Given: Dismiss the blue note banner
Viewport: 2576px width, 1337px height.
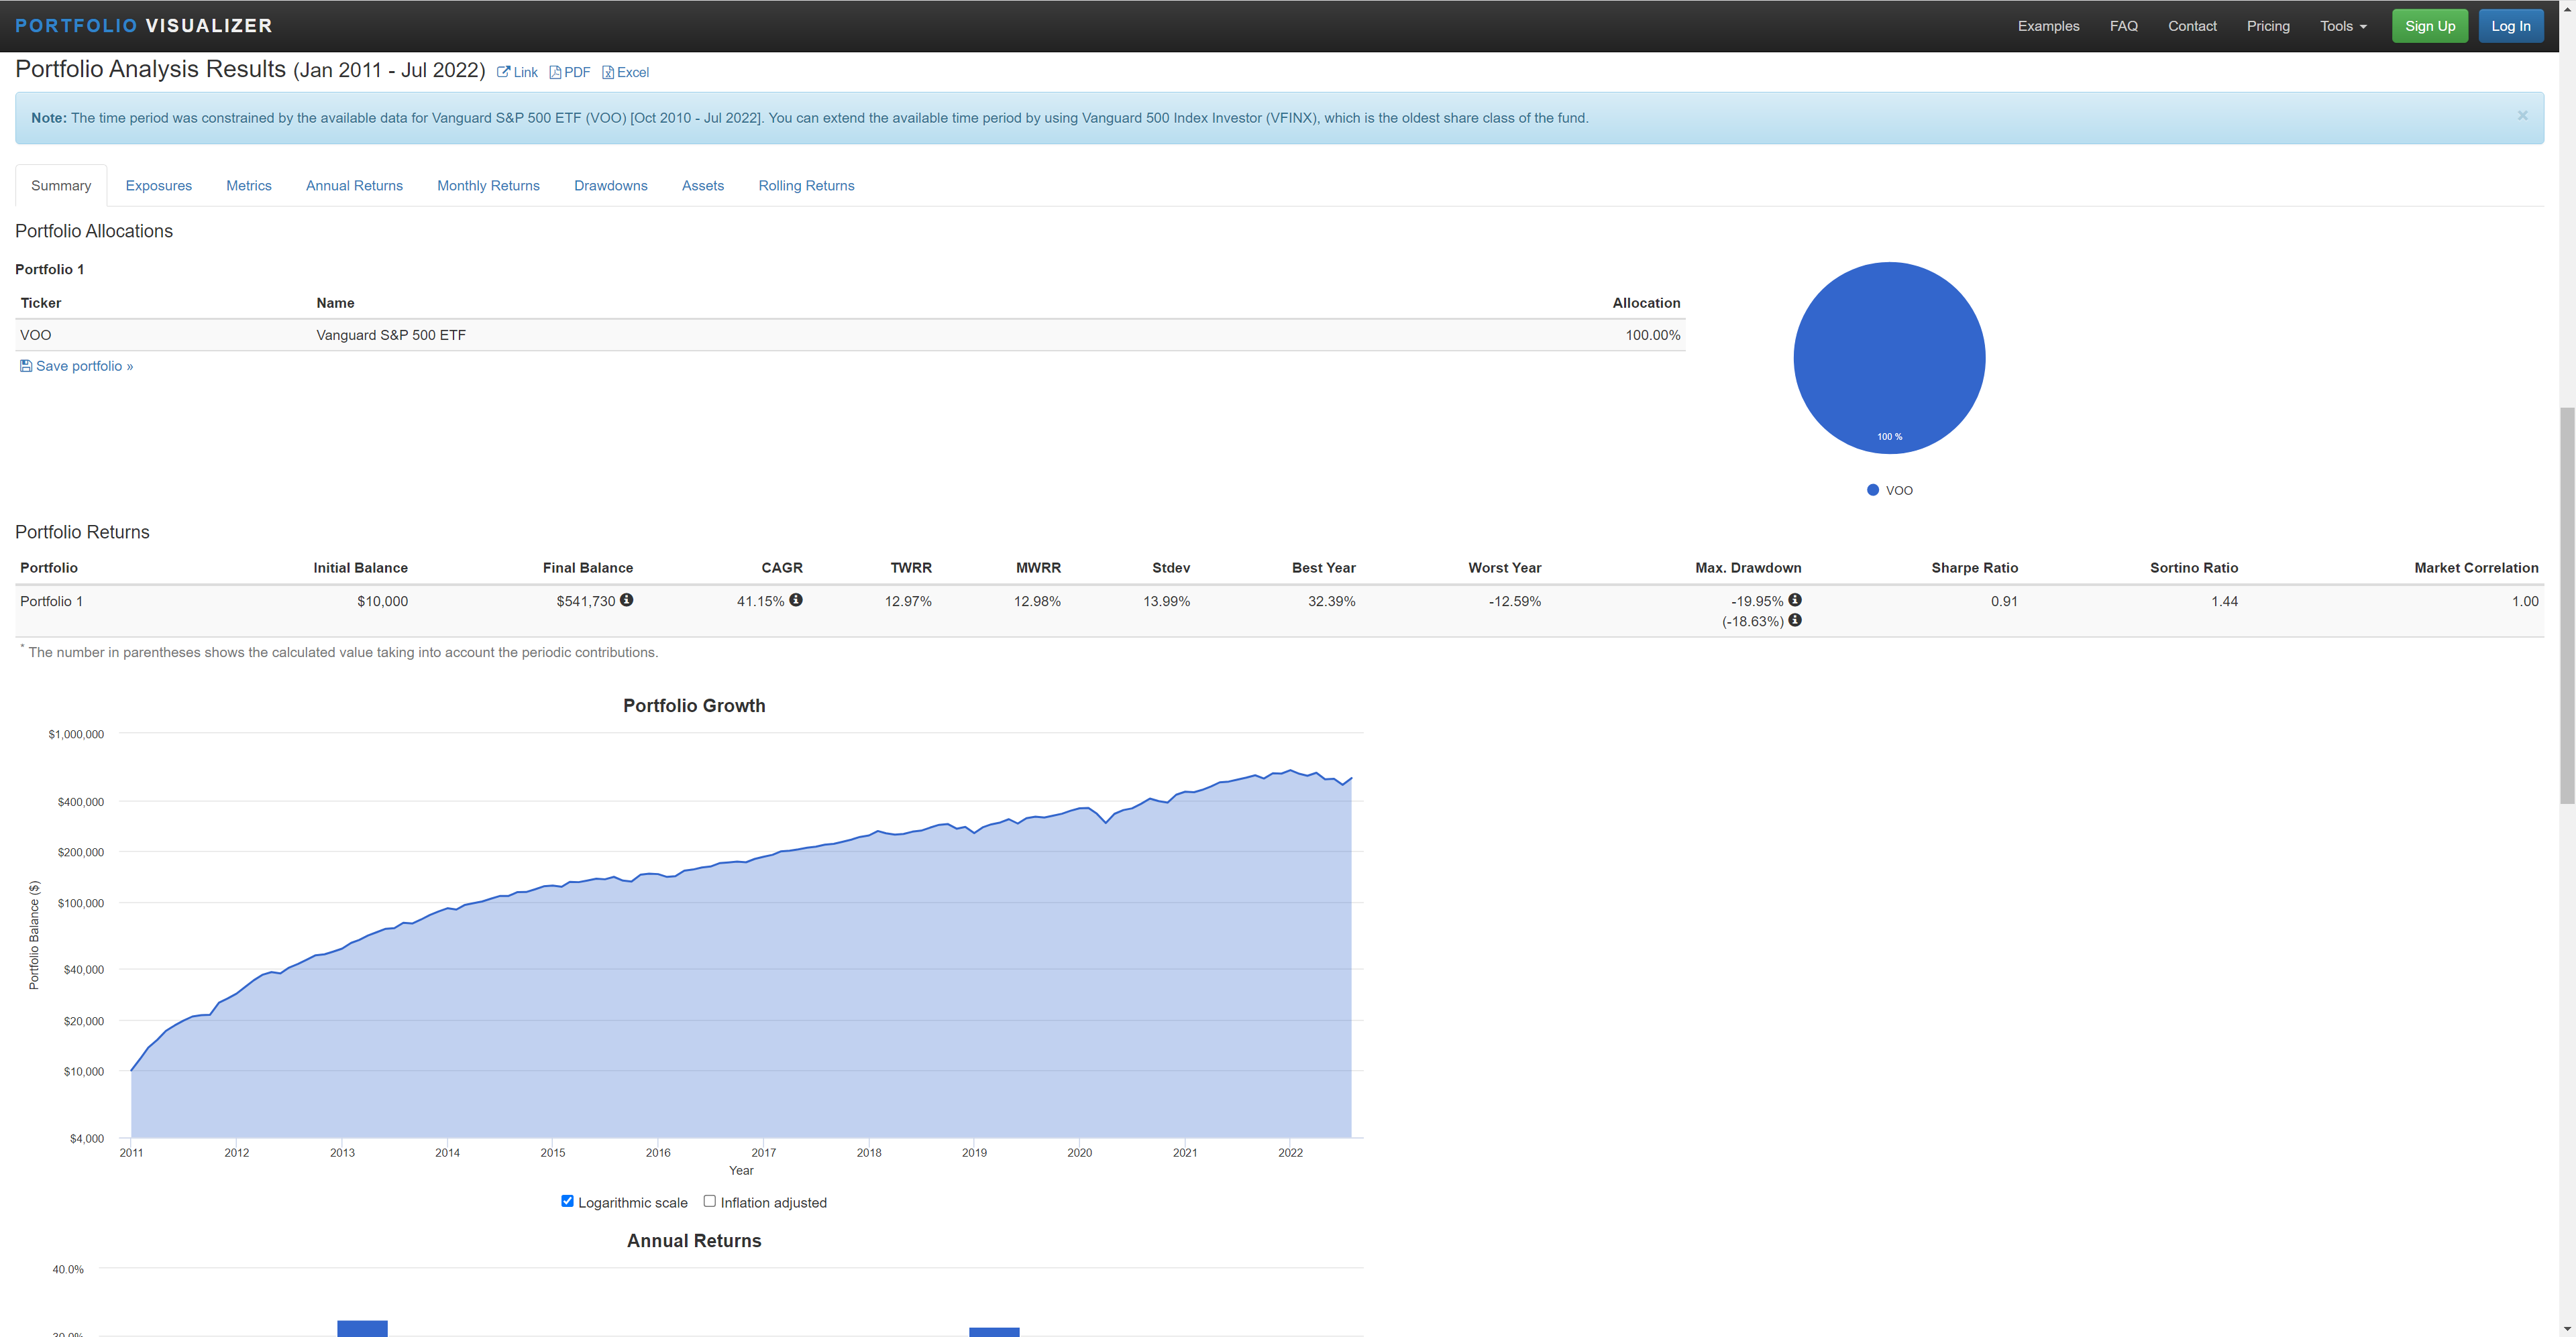Looking at the screenshot, I should (2522, 116).
